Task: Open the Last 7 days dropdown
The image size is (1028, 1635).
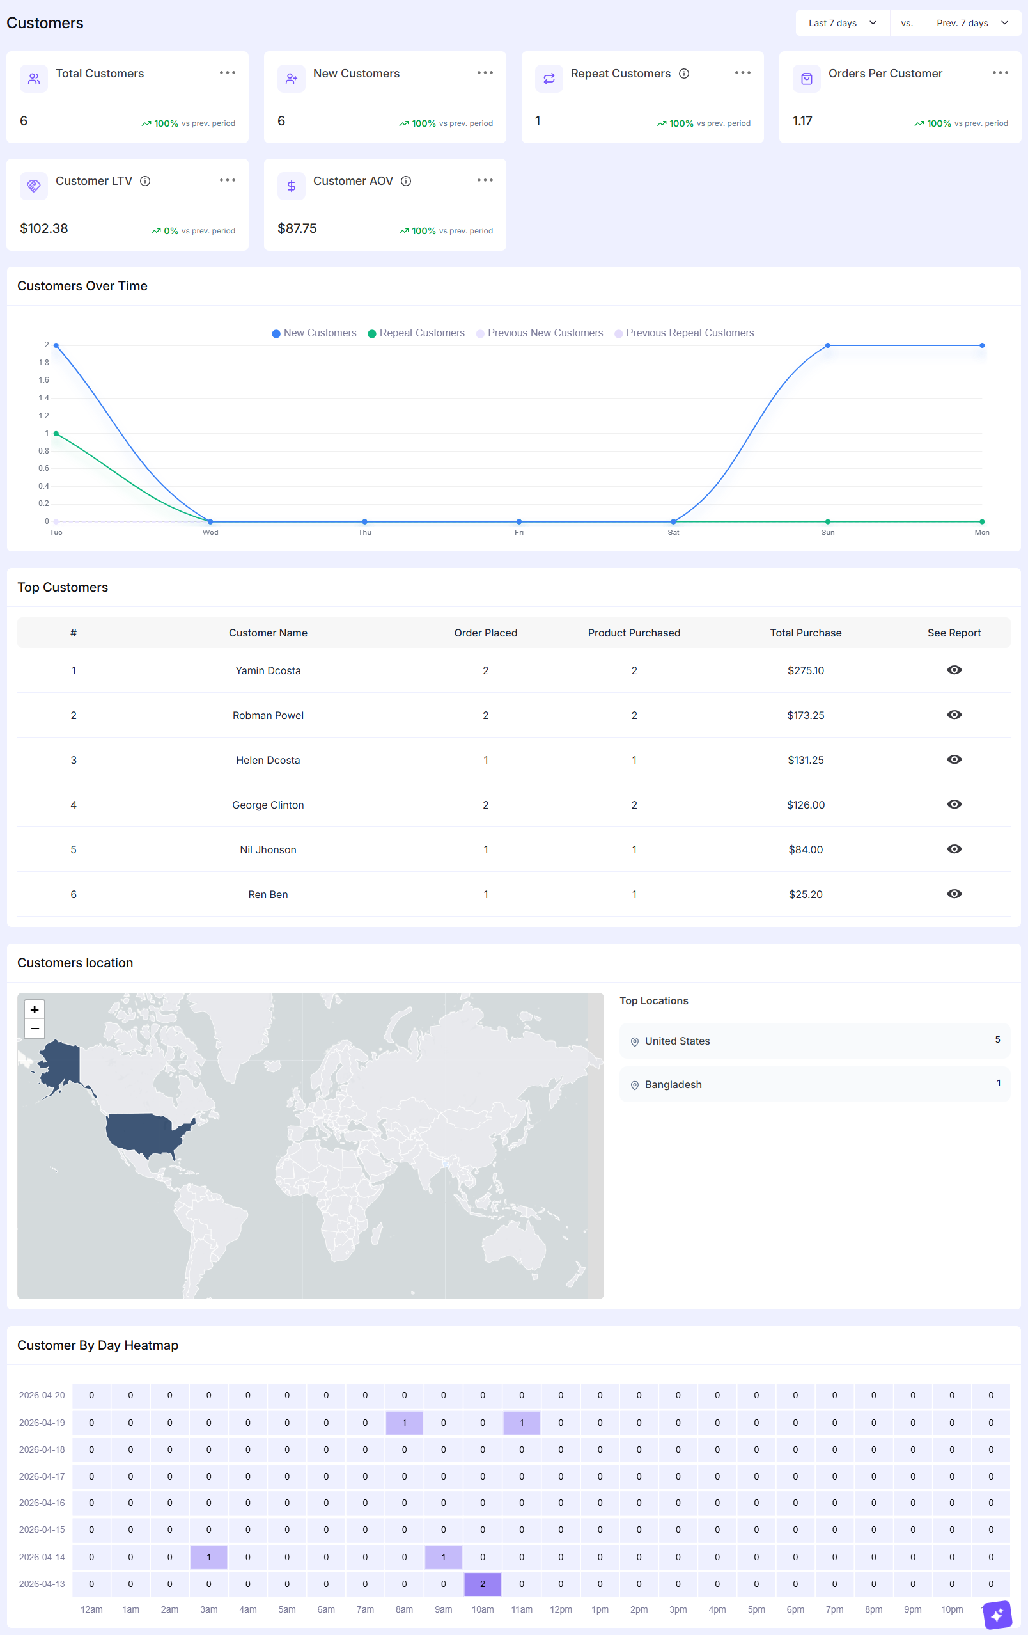Action: point(841,23)
